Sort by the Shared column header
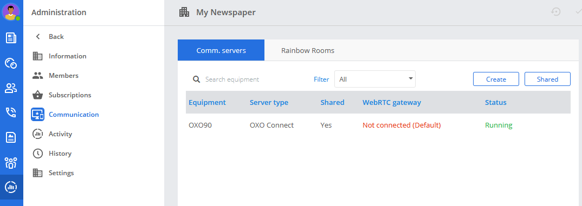582x206 pixels. click(332, 103)
